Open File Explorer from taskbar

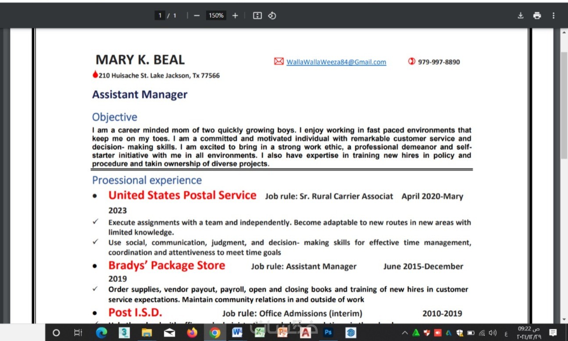pos(147,333)
